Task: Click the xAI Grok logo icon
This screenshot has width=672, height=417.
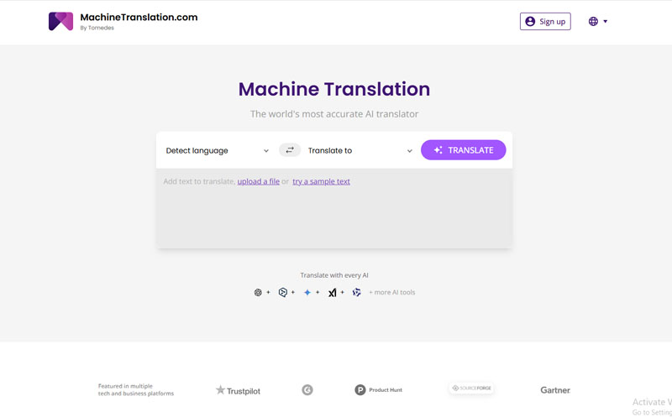Action: tap(332, 293)
